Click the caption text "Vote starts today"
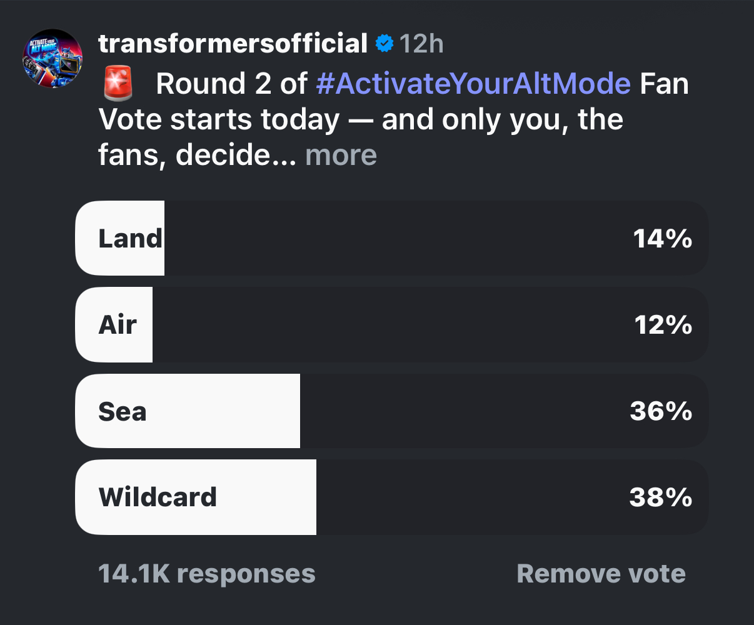Screen dimensions: 754x625 219,119
